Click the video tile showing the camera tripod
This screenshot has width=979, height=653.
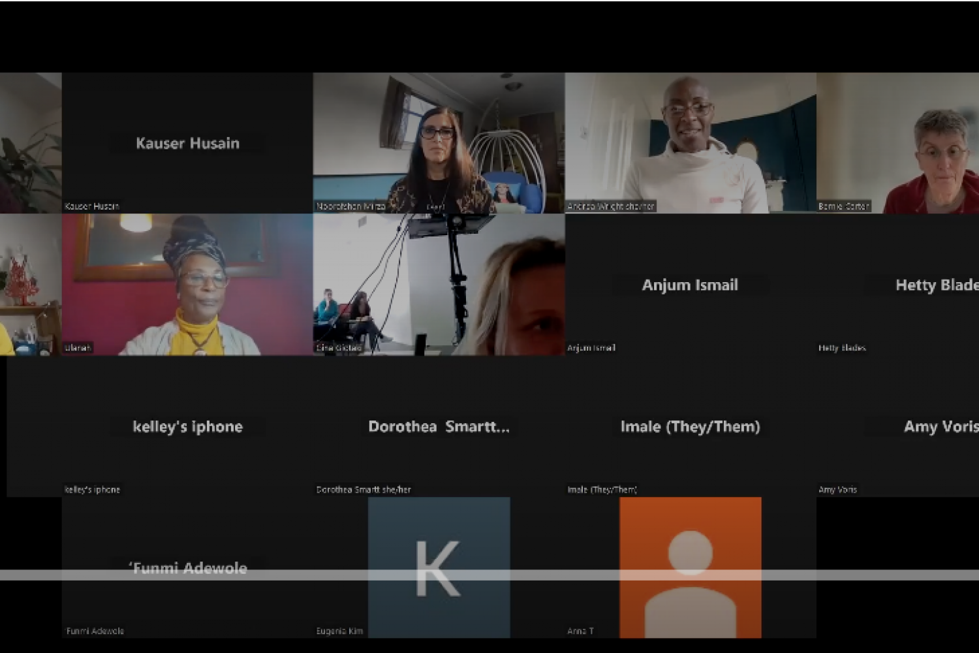click(439, 285)
